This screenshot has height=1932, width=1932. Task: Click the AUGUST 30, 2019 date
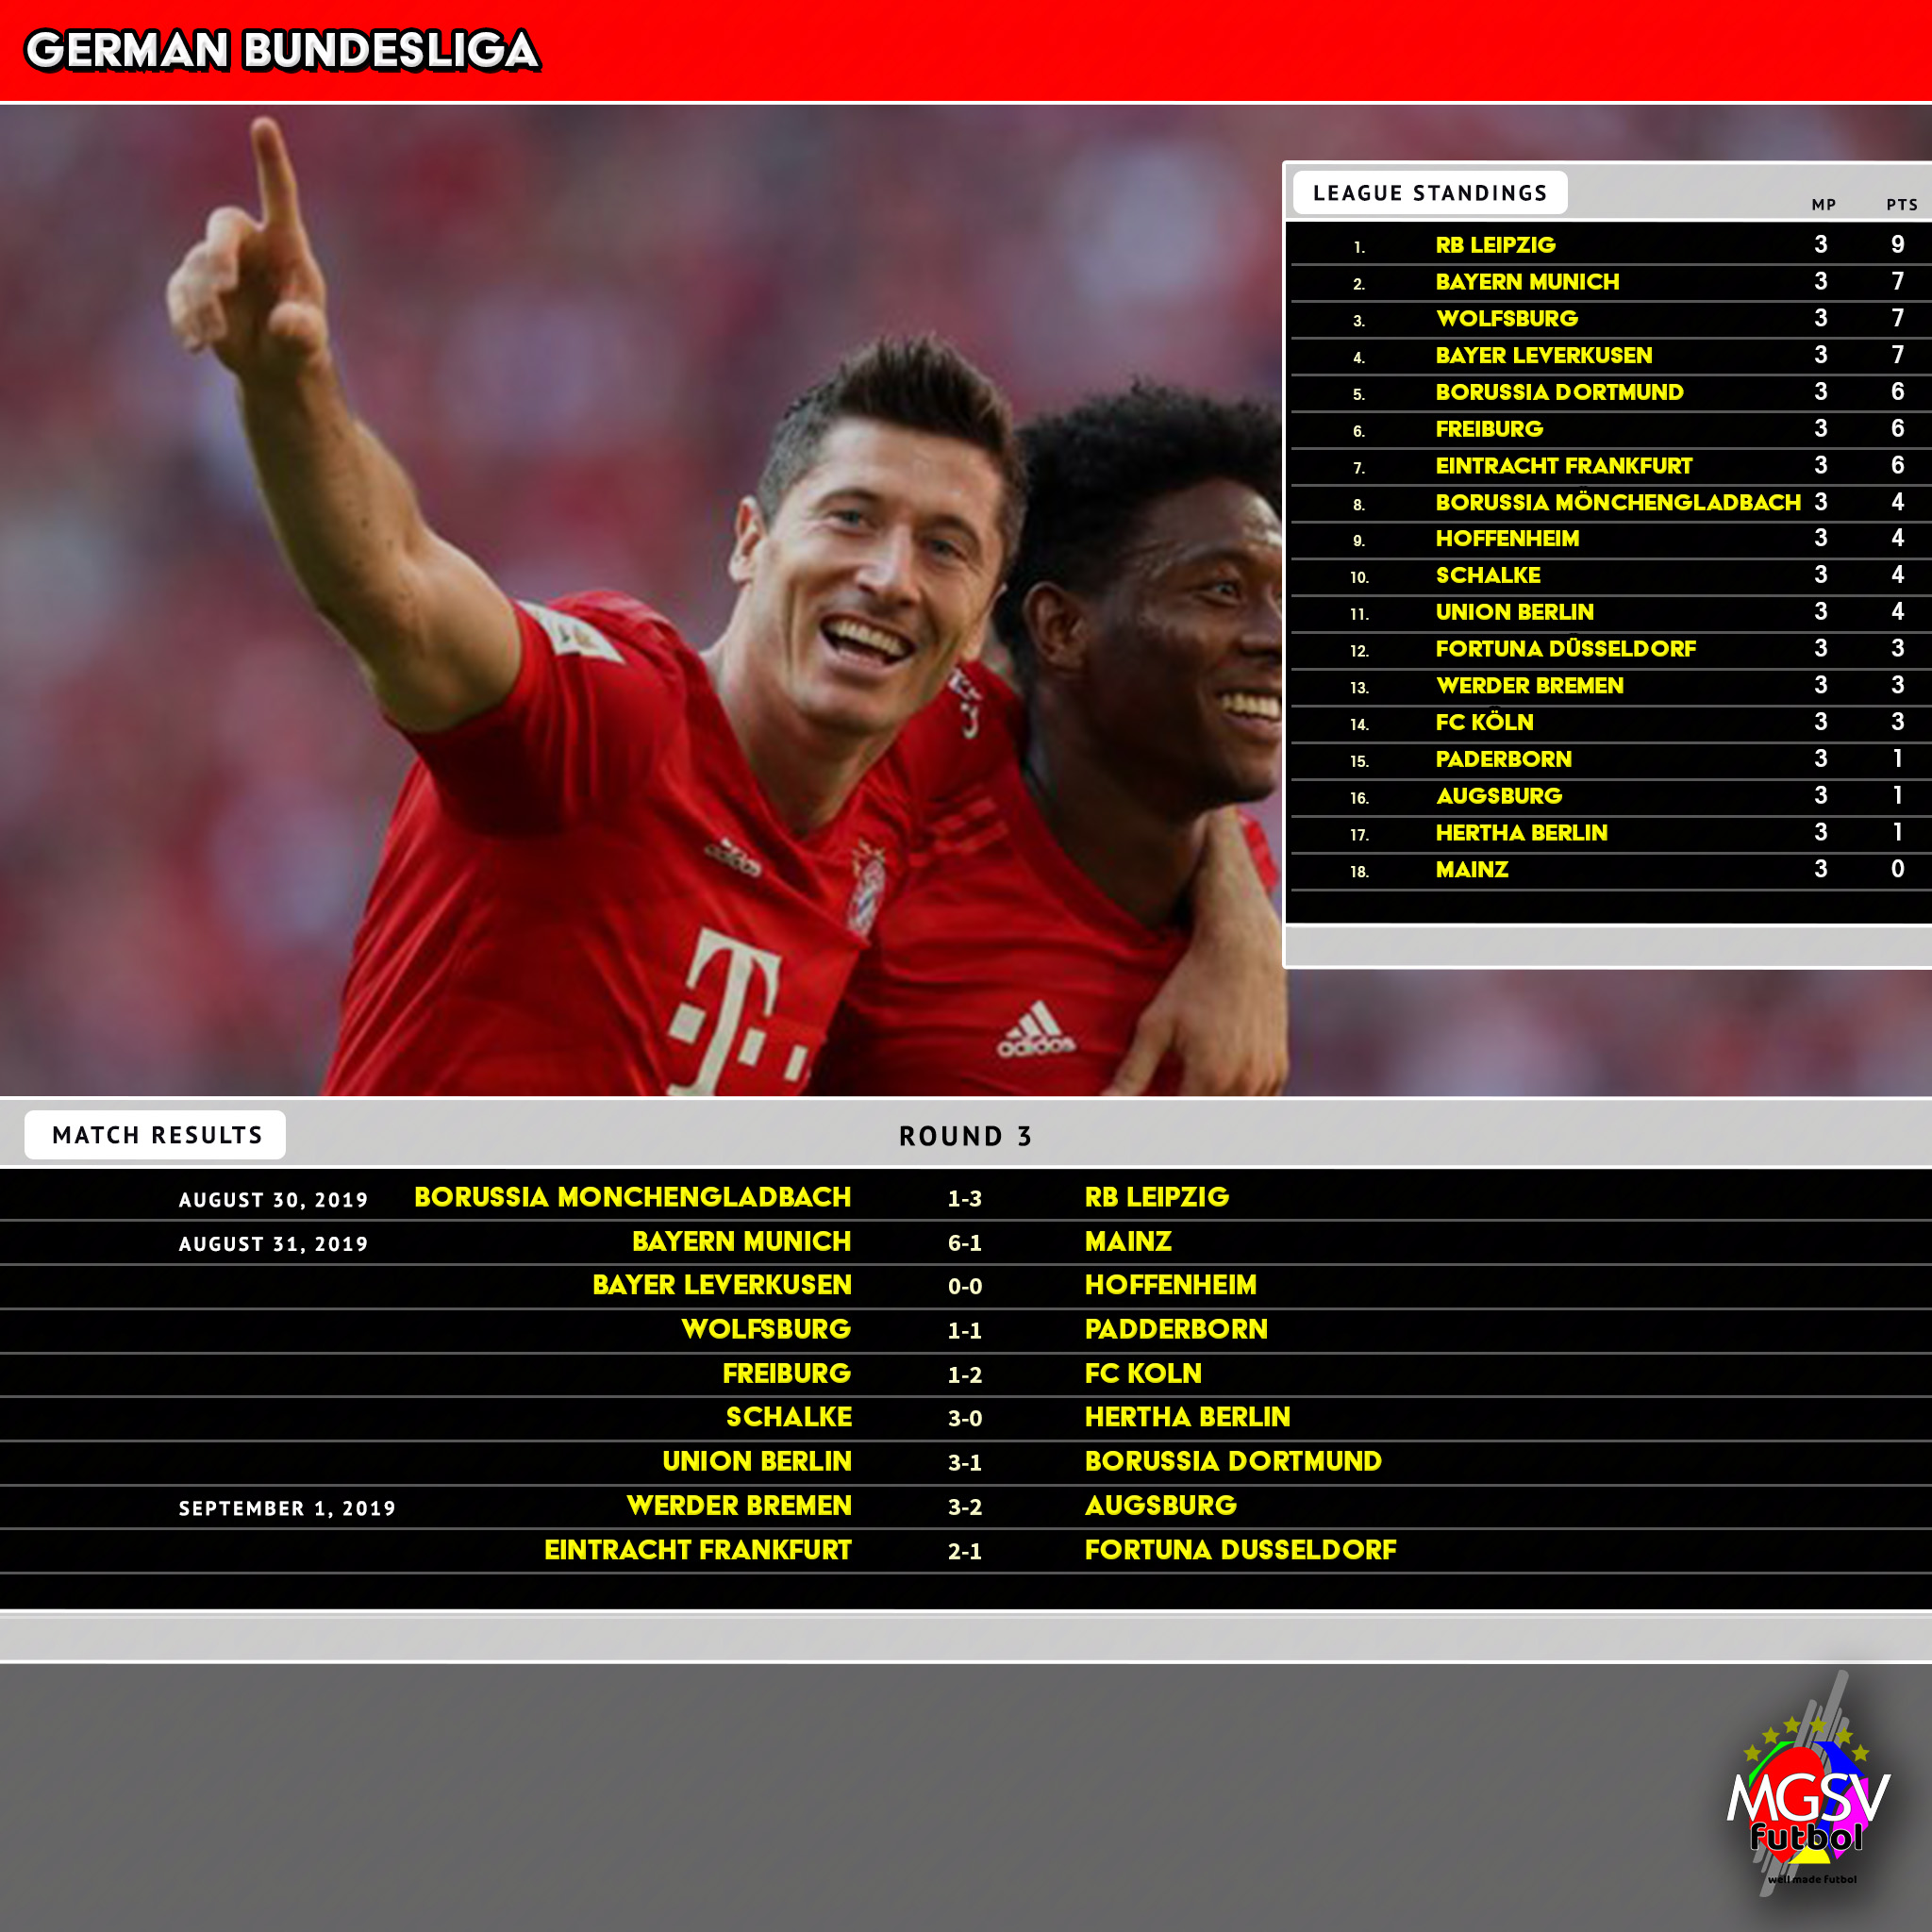coord(273,1200)
